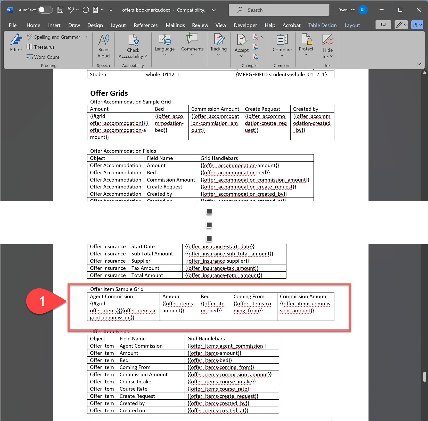Image resolution: width=428 pixels, height=421 pixels.
Task: Open the File menu
Action: click(x=13, y=25)
